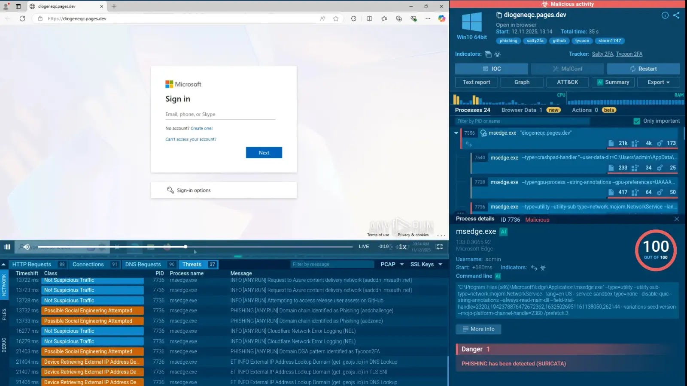Pause the live stream playback

7,247
